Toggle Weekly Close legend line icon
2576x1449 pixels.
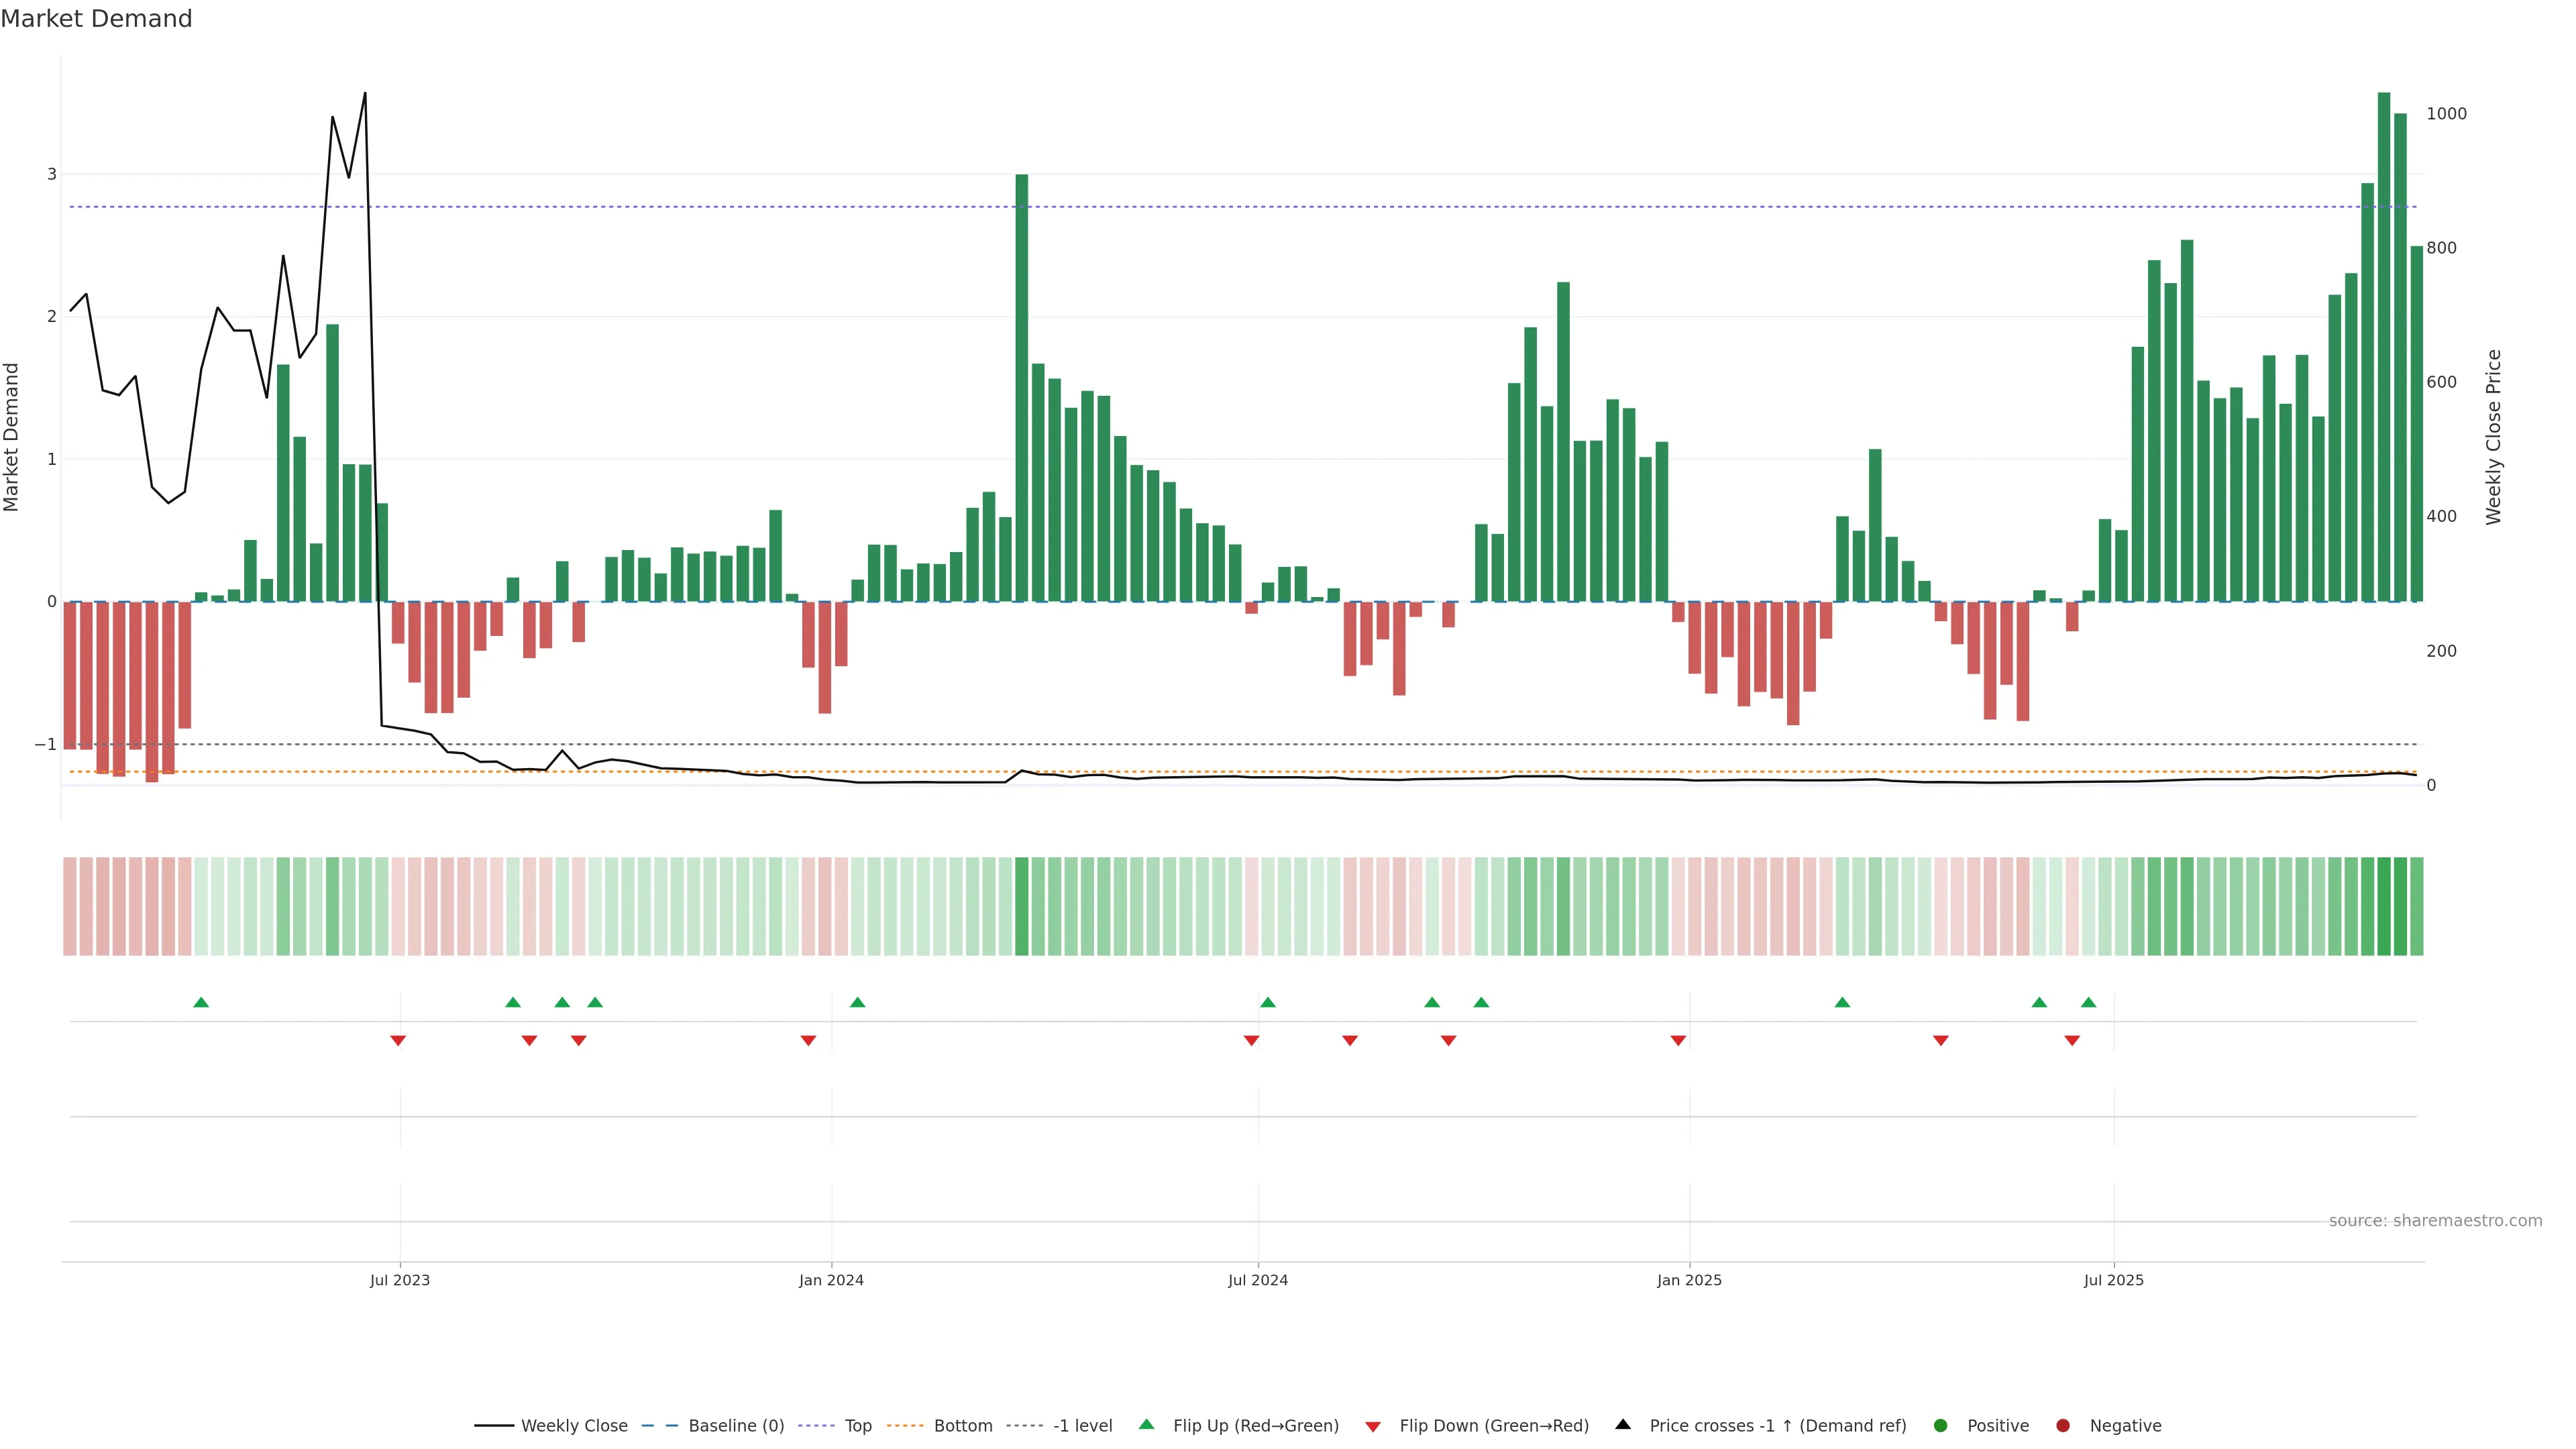[x=494, y=1425]
